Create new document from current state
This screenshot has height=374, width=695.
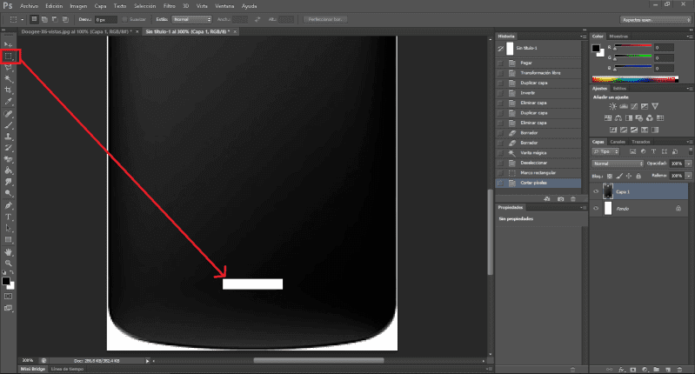547,199
